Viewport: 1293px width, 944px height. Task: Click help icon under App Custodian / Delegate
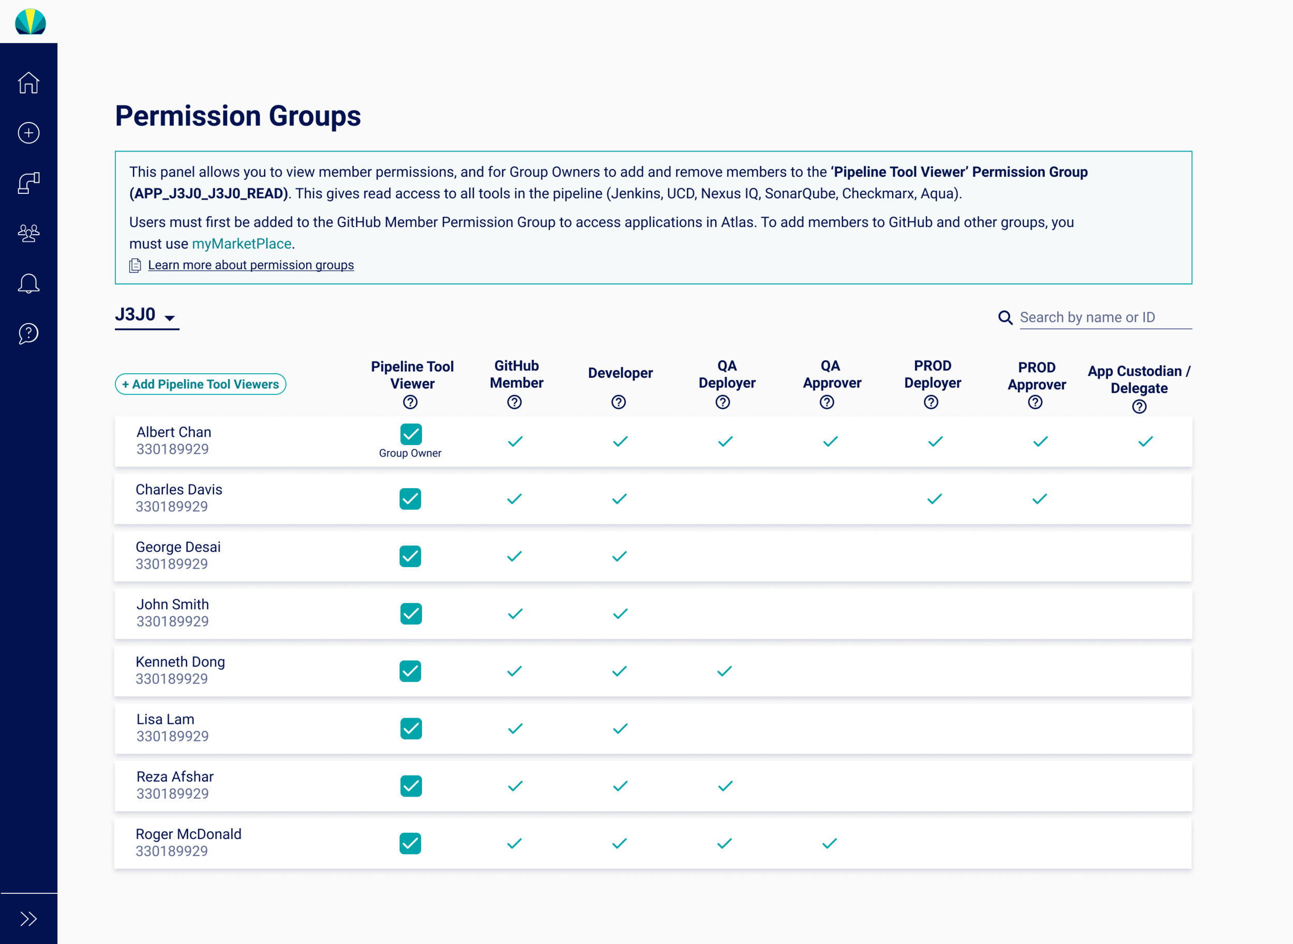click(1139, 407)
